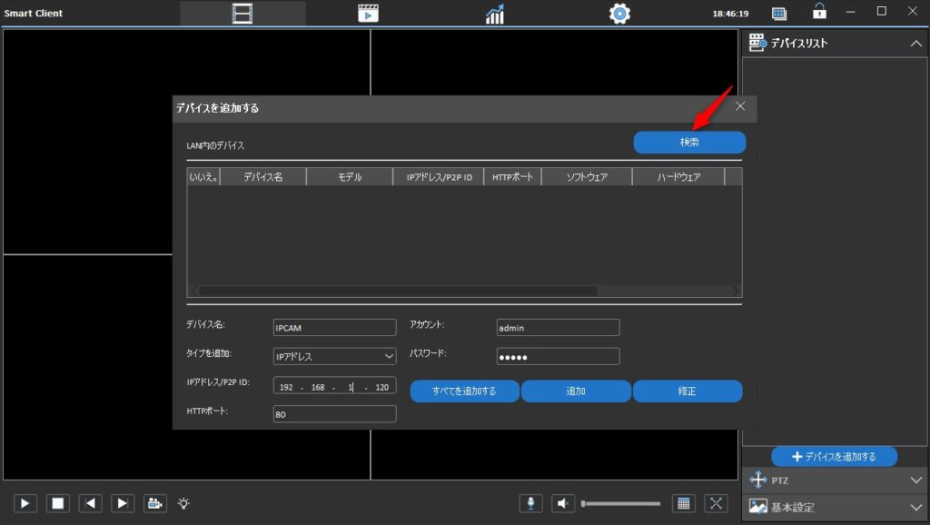Screen dimensions: 930x525
Task: Open the statistics chart icon in top bar
Action: click(494, 14)
